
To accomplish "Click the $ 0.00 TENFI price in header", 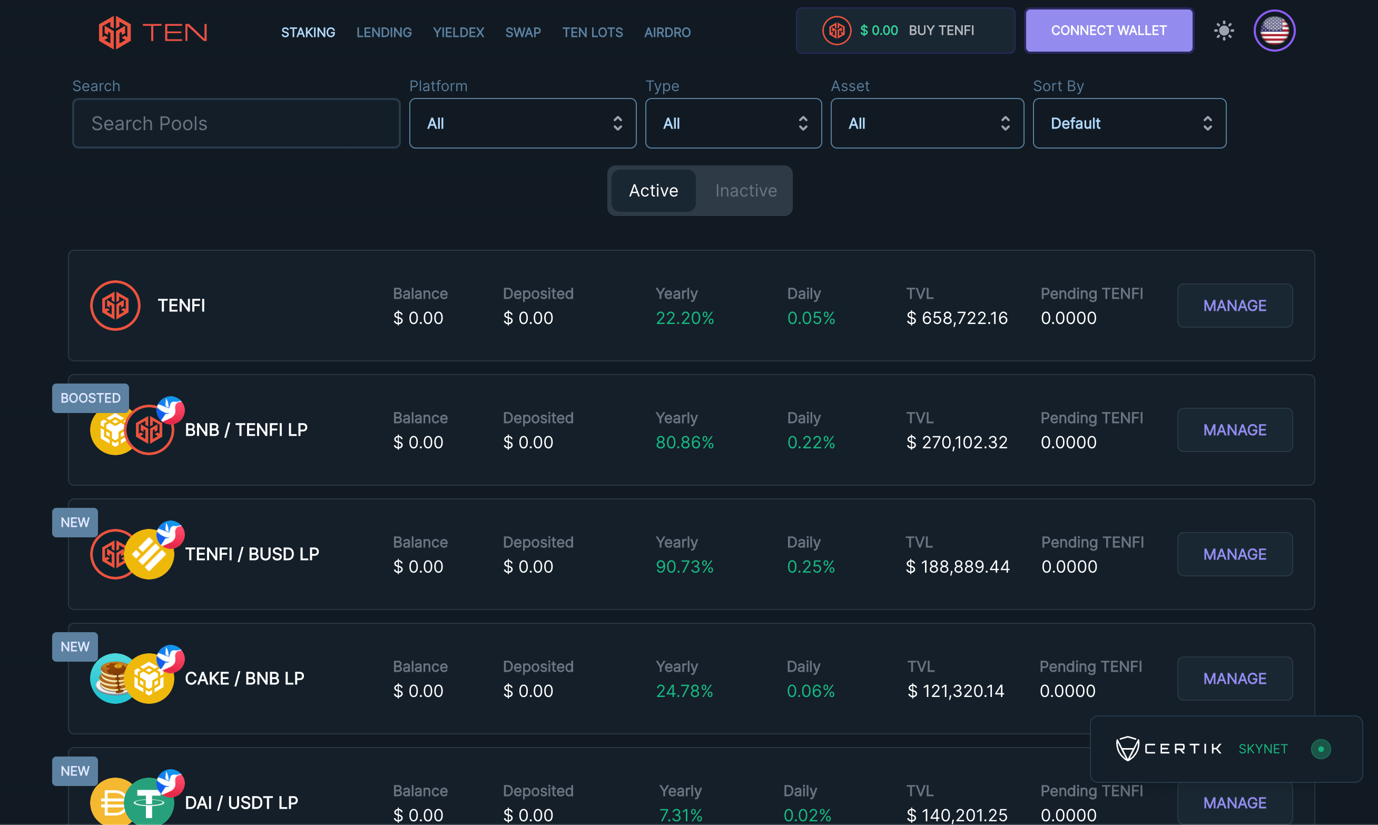I will pos(879,31).
